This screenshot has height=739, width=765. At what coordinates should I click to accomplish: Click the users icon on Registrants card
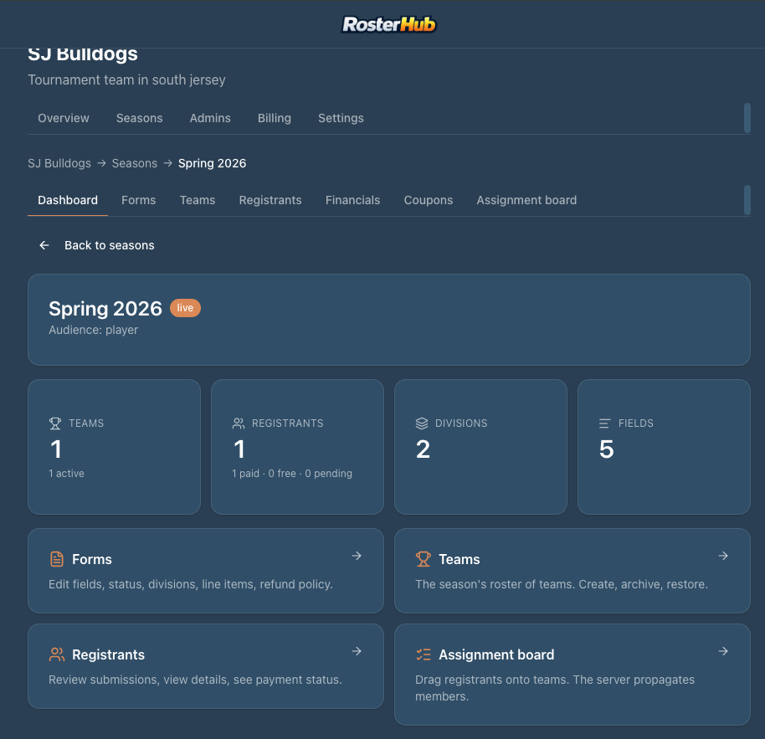click(x=57, y=654)
